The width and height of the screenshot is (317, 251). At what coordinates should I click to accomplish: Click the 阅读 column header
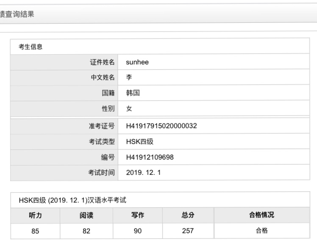pyautogui.click(x=86, y=215)
